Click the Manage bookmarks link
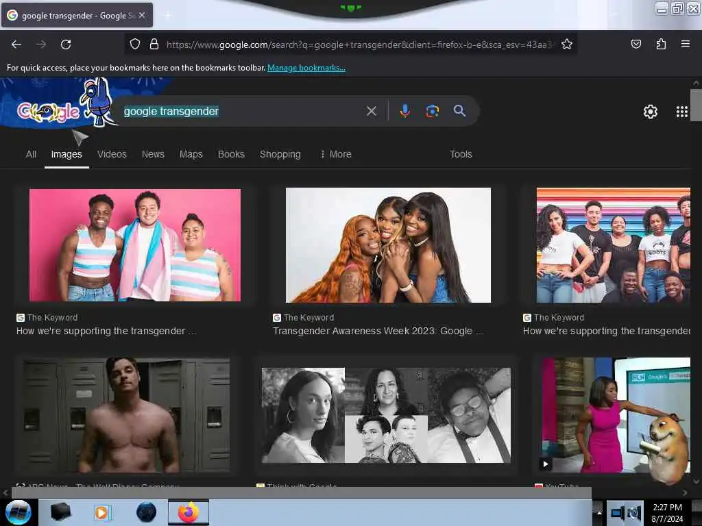702x526 pixels. tap(306, 68)
